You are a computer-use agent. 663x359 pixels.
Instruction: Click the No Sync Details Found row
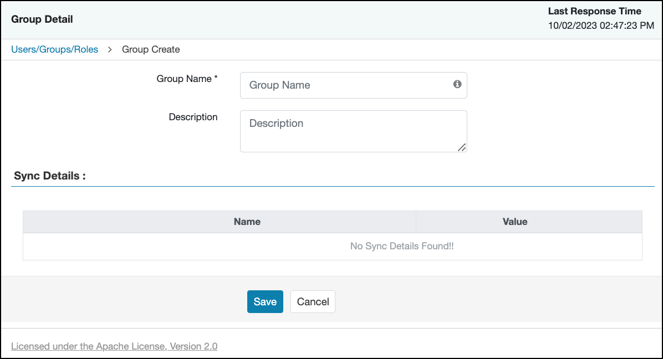tap(402, 246)
